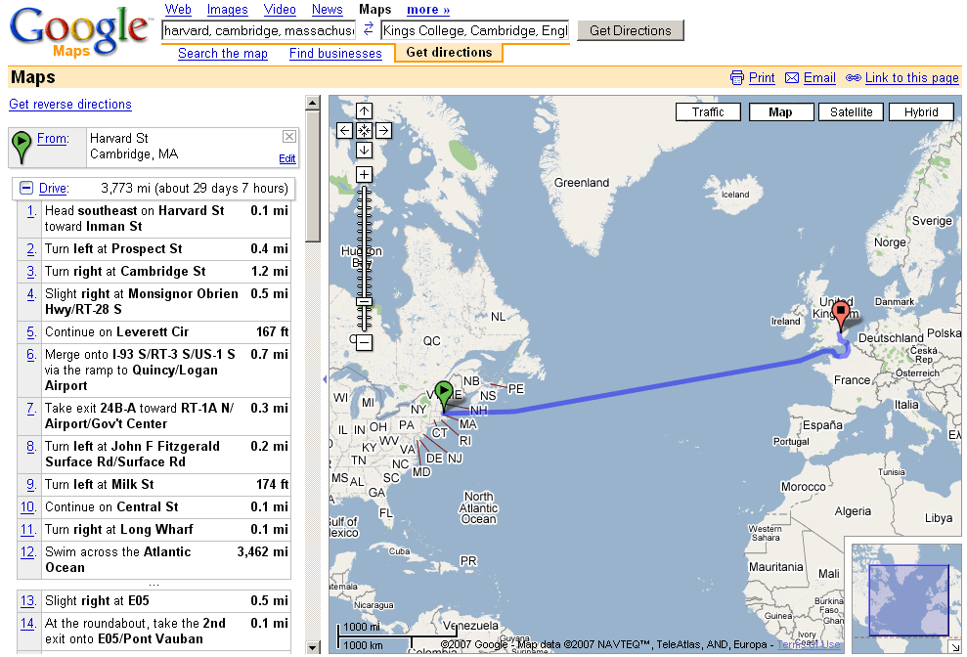Click step 14 roundabout onto Pont Vauban
This screenshot has height=657, width=967.
(x=154, y=631)
